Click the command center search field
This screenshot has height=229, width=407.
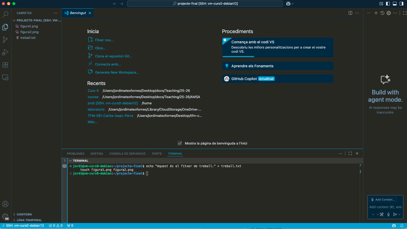click(205, 4)
